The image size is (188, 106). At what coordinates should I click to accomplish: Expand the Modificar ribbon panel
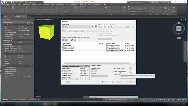coord(39,14)
